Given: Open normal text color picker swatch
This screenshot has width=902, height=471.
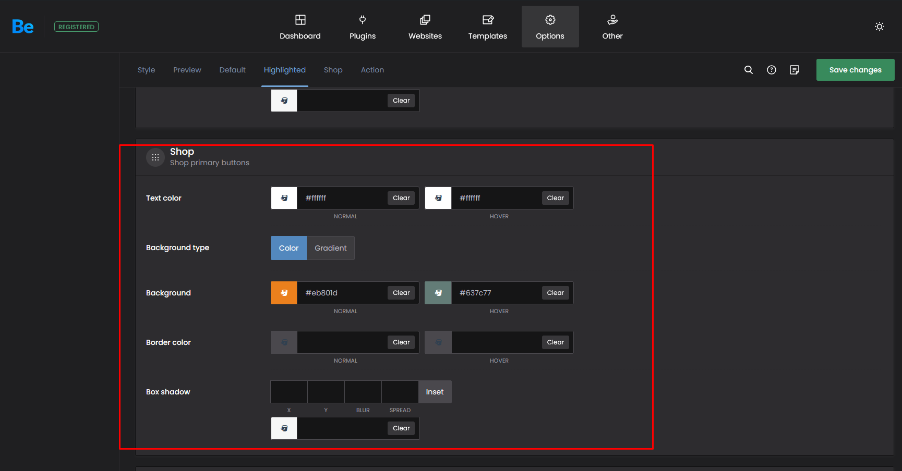Looking at the screenshot, I should tap(284, 198).
